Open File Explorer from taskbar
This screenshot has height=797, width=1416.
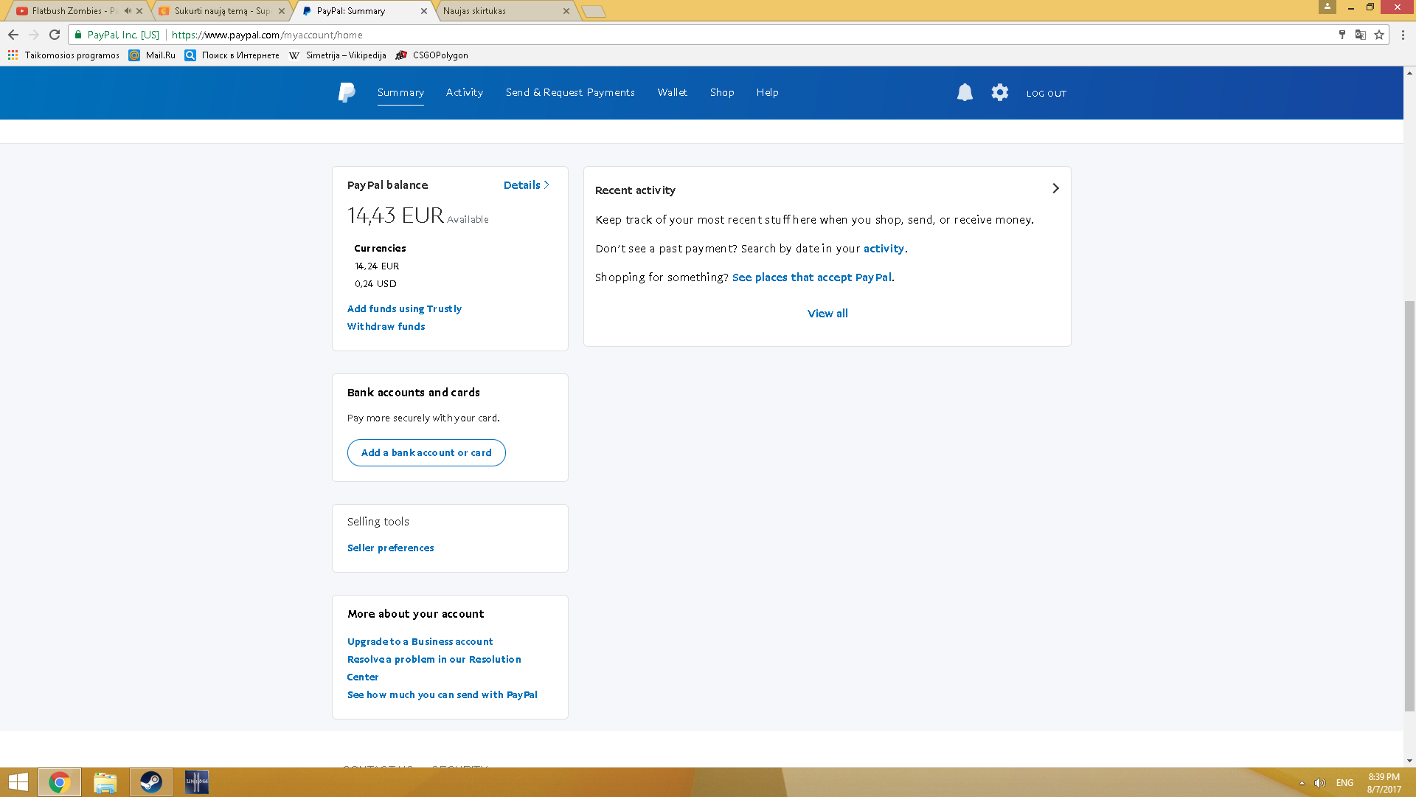pyautogui.click(x=105, y=782)
